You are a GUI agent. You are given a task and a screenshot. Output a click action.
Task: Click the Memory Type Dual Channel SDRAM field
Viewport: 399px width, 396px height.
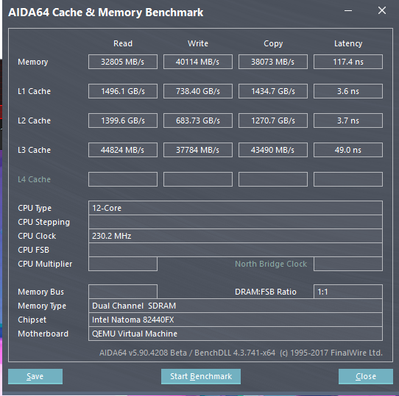(x=236, y=306)
